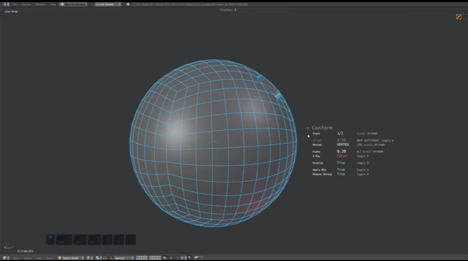The height and width of the screenshot is (261, 468).
Task: Click the Back to Previous button
Action: 74,4
